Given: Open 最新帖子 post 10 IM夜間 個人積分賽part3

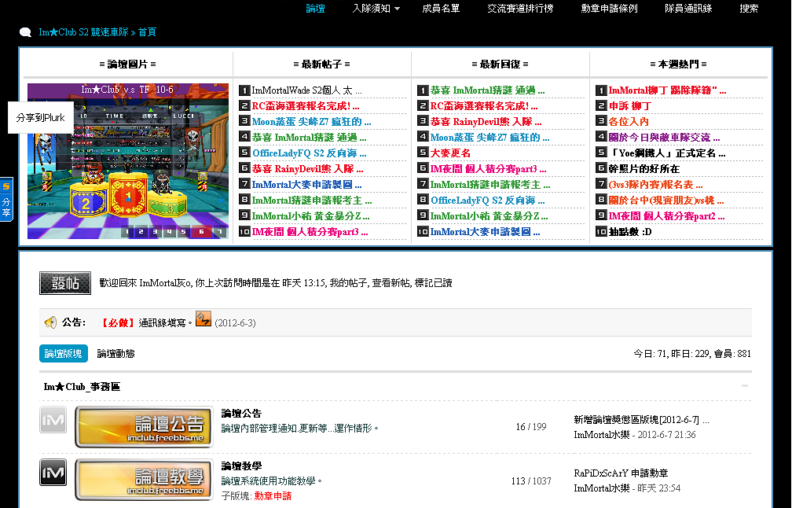Looking at the screenshot, I should pos(310,231).
